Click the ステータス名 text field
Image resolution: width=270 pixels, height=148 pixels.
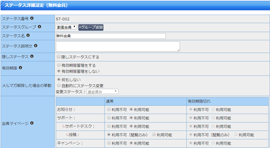(x=111, y=36)
